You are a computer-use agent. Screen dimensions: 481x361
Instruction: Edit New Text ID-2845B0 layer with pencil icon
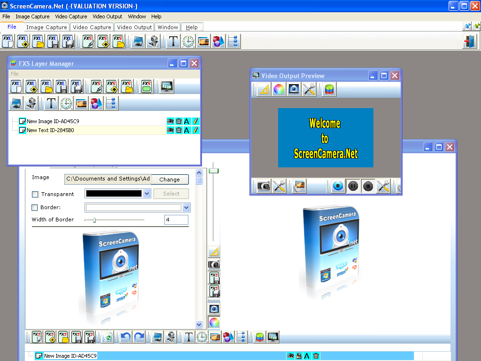(x=195, y=130)
